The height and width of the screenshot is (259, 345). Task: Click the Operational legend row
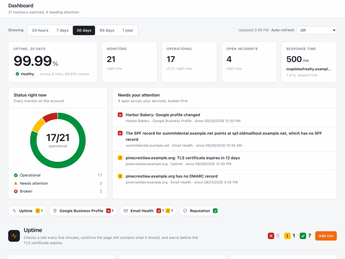pyautogui.click(x=58, y=175)
